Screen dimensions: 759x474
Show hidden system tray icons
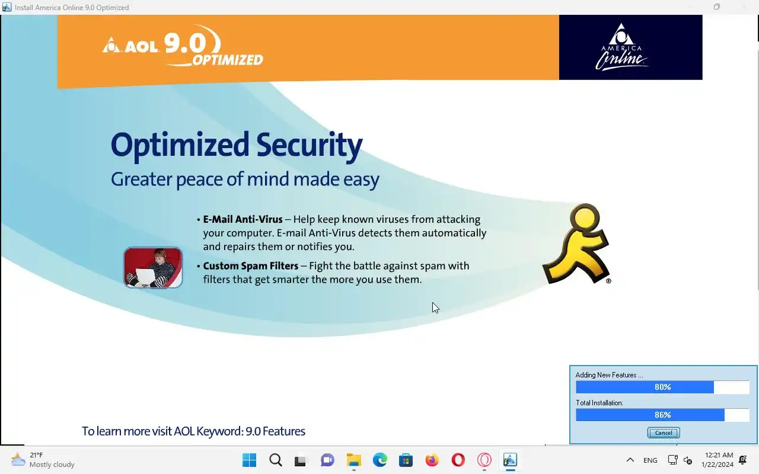630,460
